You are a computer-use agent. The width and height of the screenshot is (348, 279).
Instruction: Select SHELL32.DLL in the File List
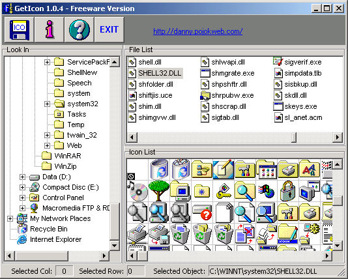point(155,73)
